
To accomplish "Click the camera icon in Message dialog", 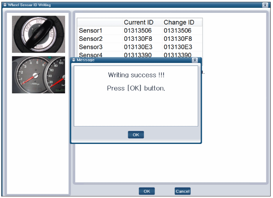I will (195, 60).
